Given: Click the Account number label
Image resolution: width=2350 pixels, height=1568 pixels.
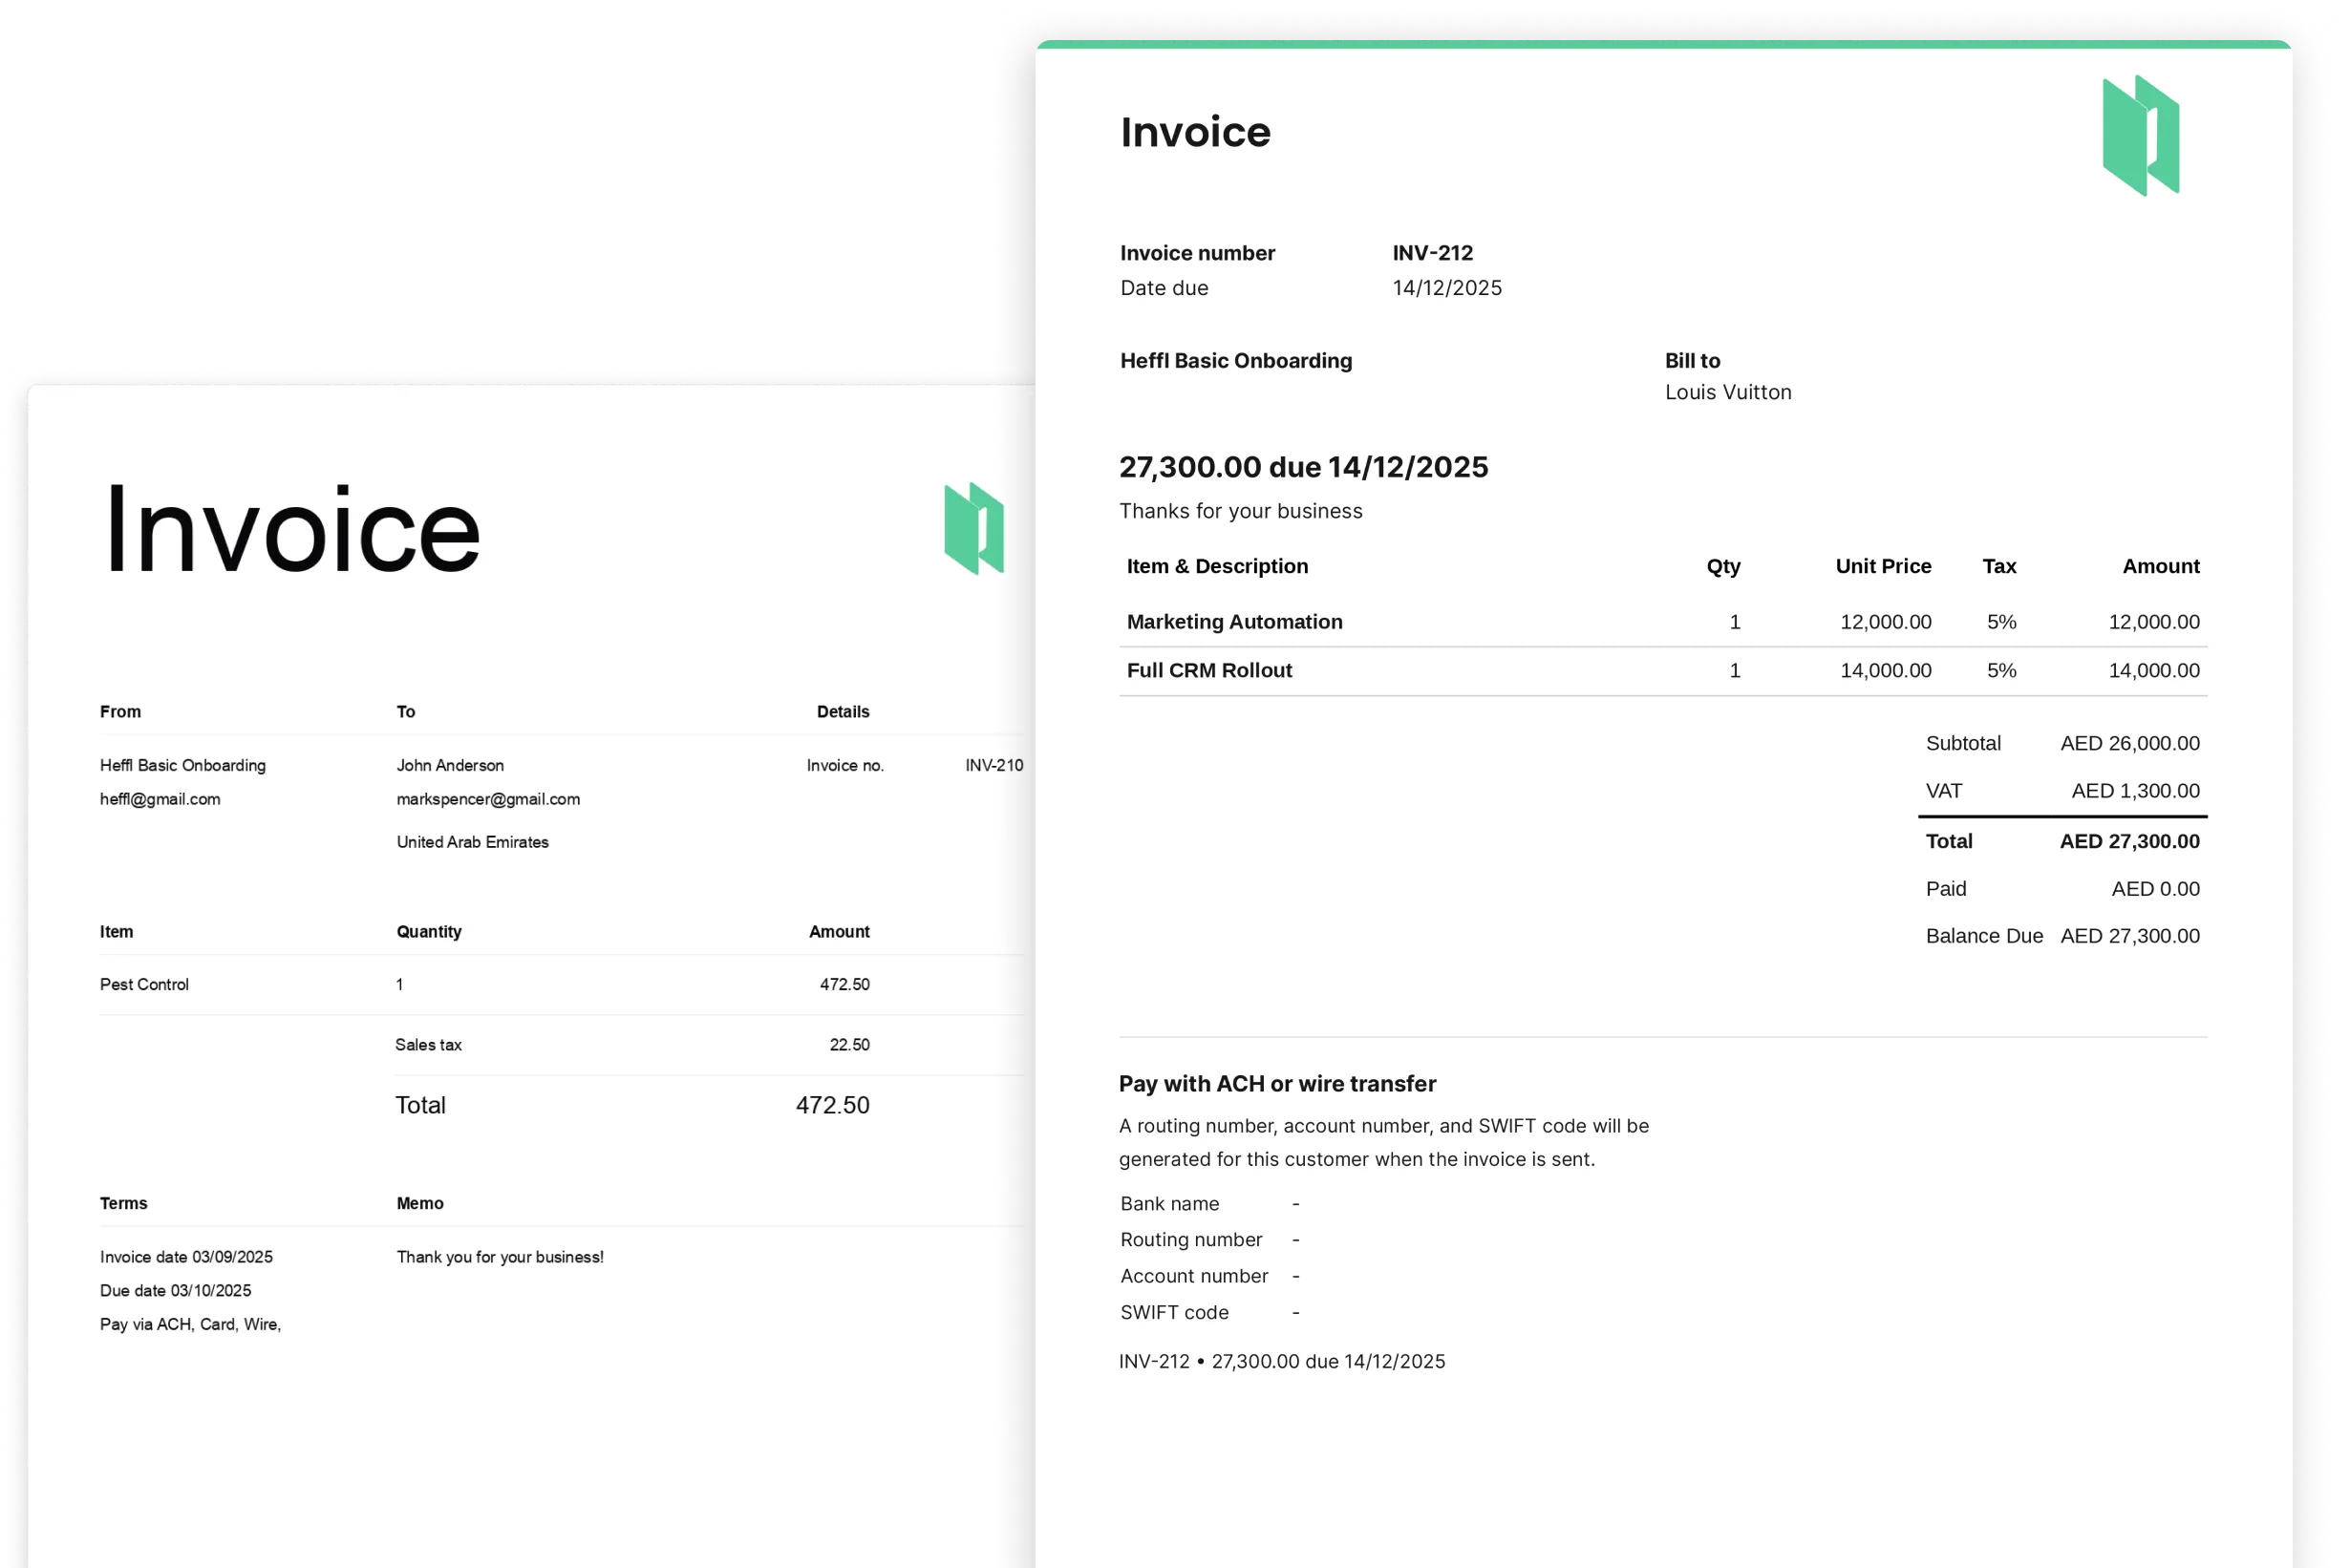Looking at the screenshot, I should 1193,1276.
